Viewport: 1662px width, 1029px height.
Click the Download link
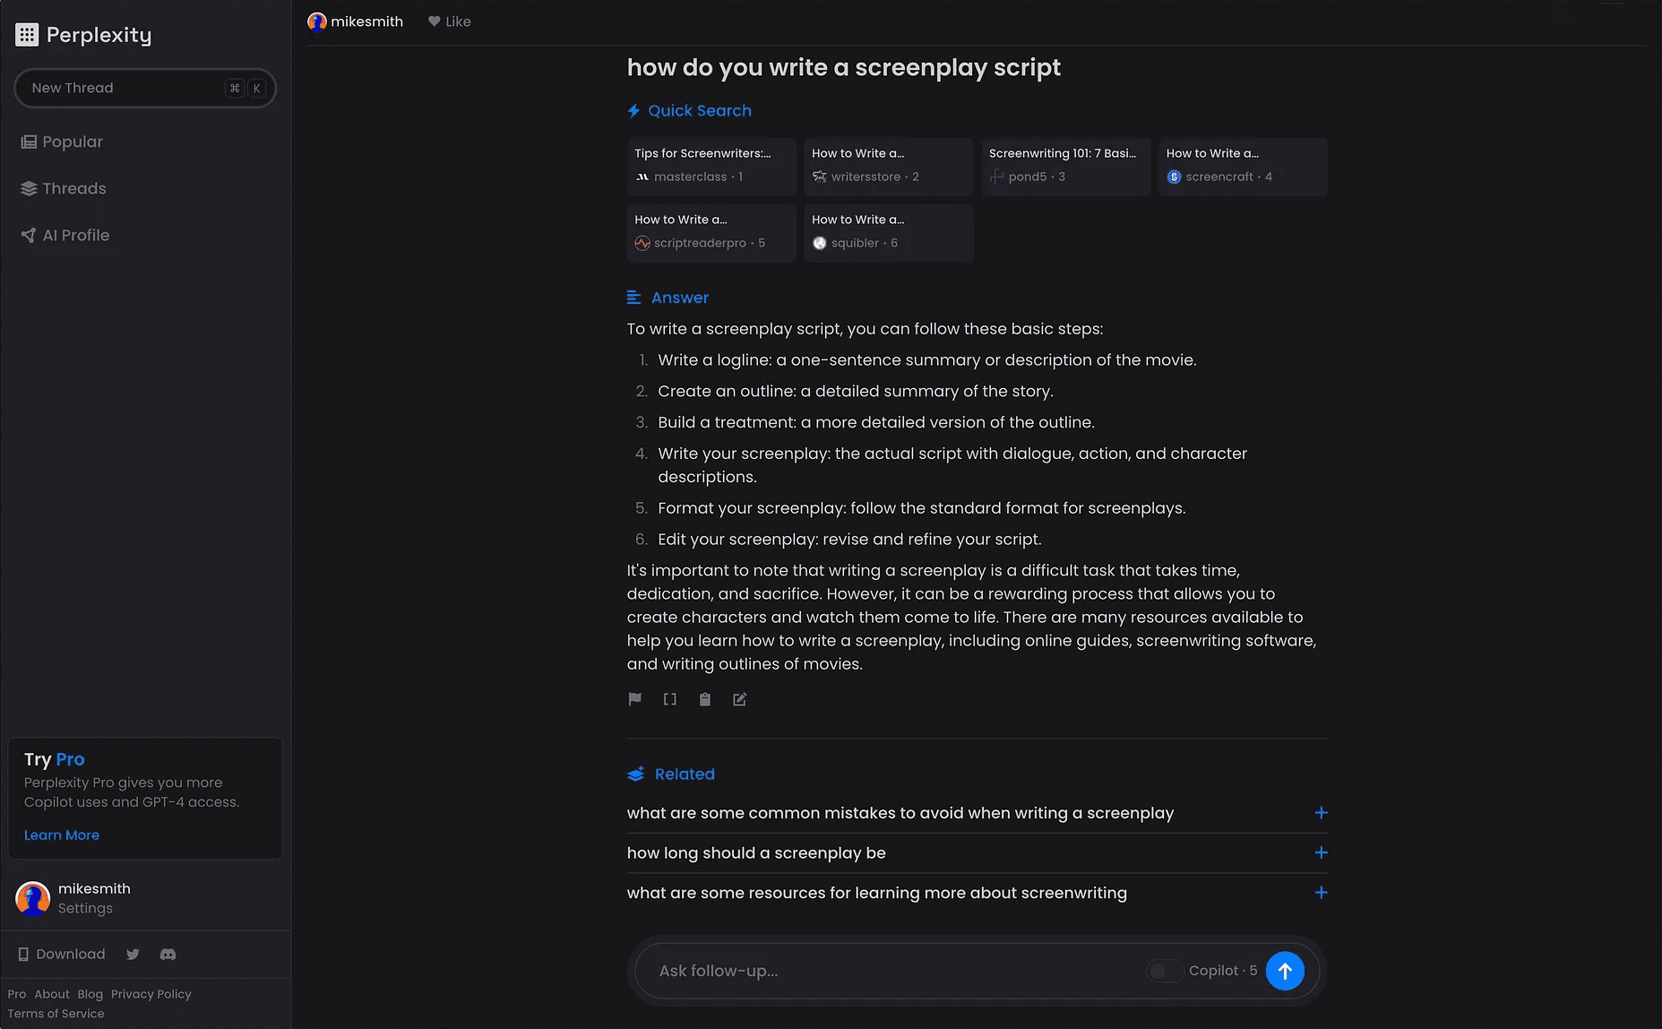tap(62, 955)
